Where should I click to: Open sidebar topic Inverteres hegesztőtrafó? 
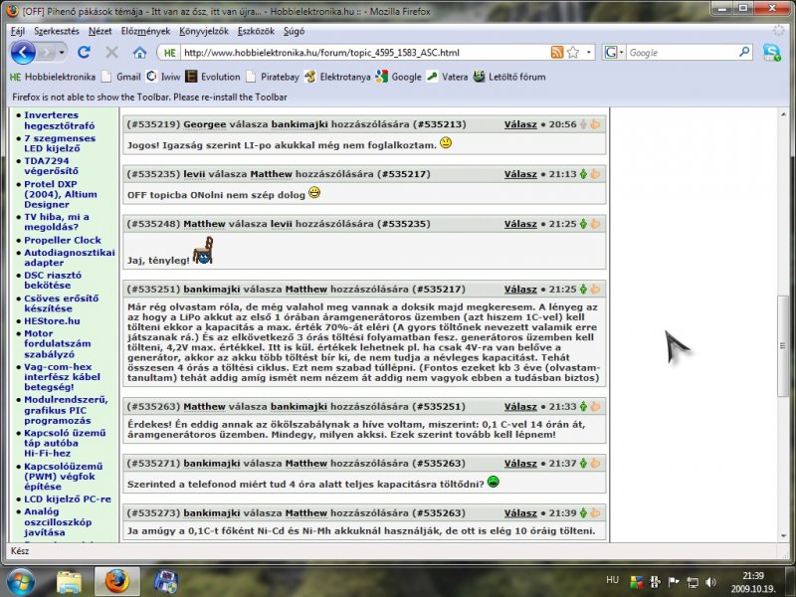tap(60, 120)
